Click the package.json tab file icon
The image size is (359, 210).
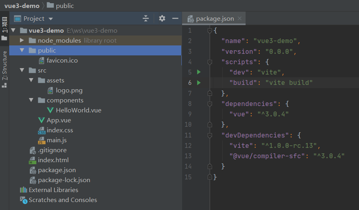pyautogui.click(x=190, y=19)
